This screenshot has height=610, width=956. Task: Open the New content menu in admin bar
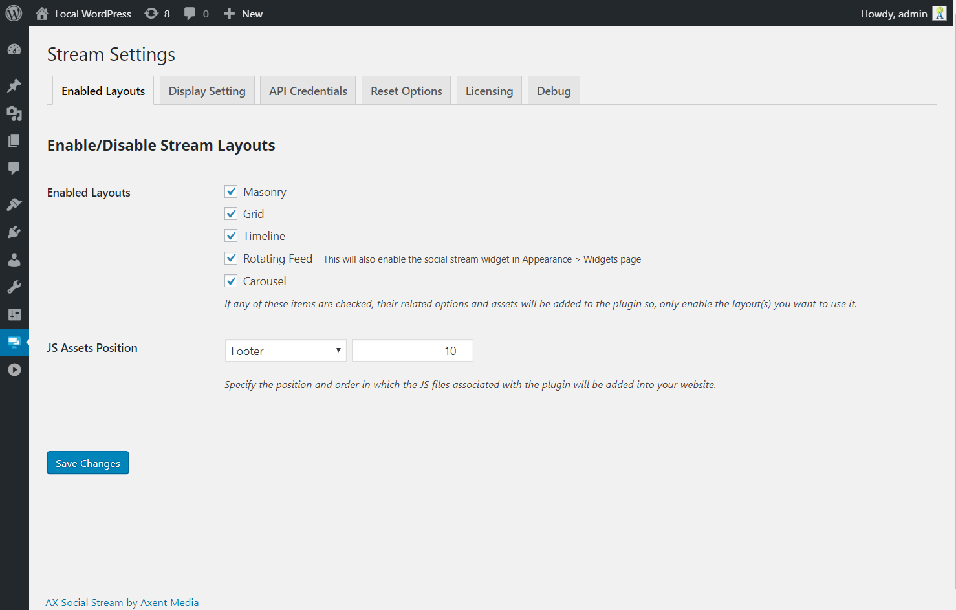243,14
